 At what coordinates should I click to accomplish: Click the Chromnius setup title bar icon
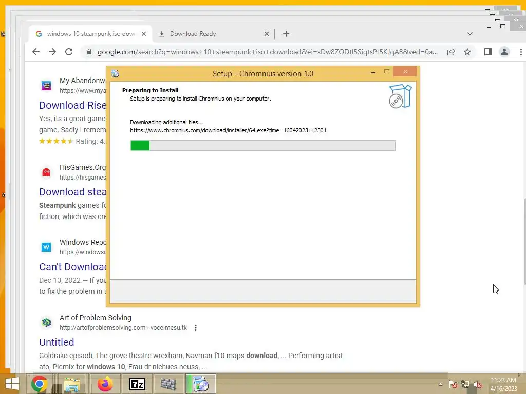tap(115, 73)
